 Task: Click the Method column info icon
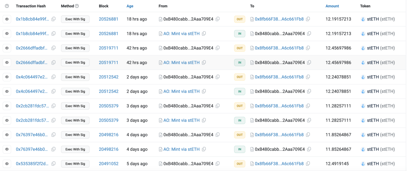point(77,6)
